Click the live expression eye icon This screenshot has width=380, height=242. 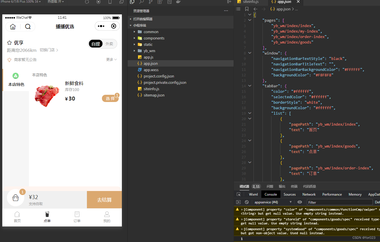point(300,202)
